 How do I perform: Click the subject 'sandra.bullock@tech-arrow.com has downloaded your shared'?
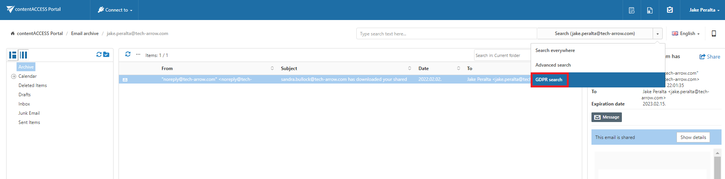pos(344,79)
